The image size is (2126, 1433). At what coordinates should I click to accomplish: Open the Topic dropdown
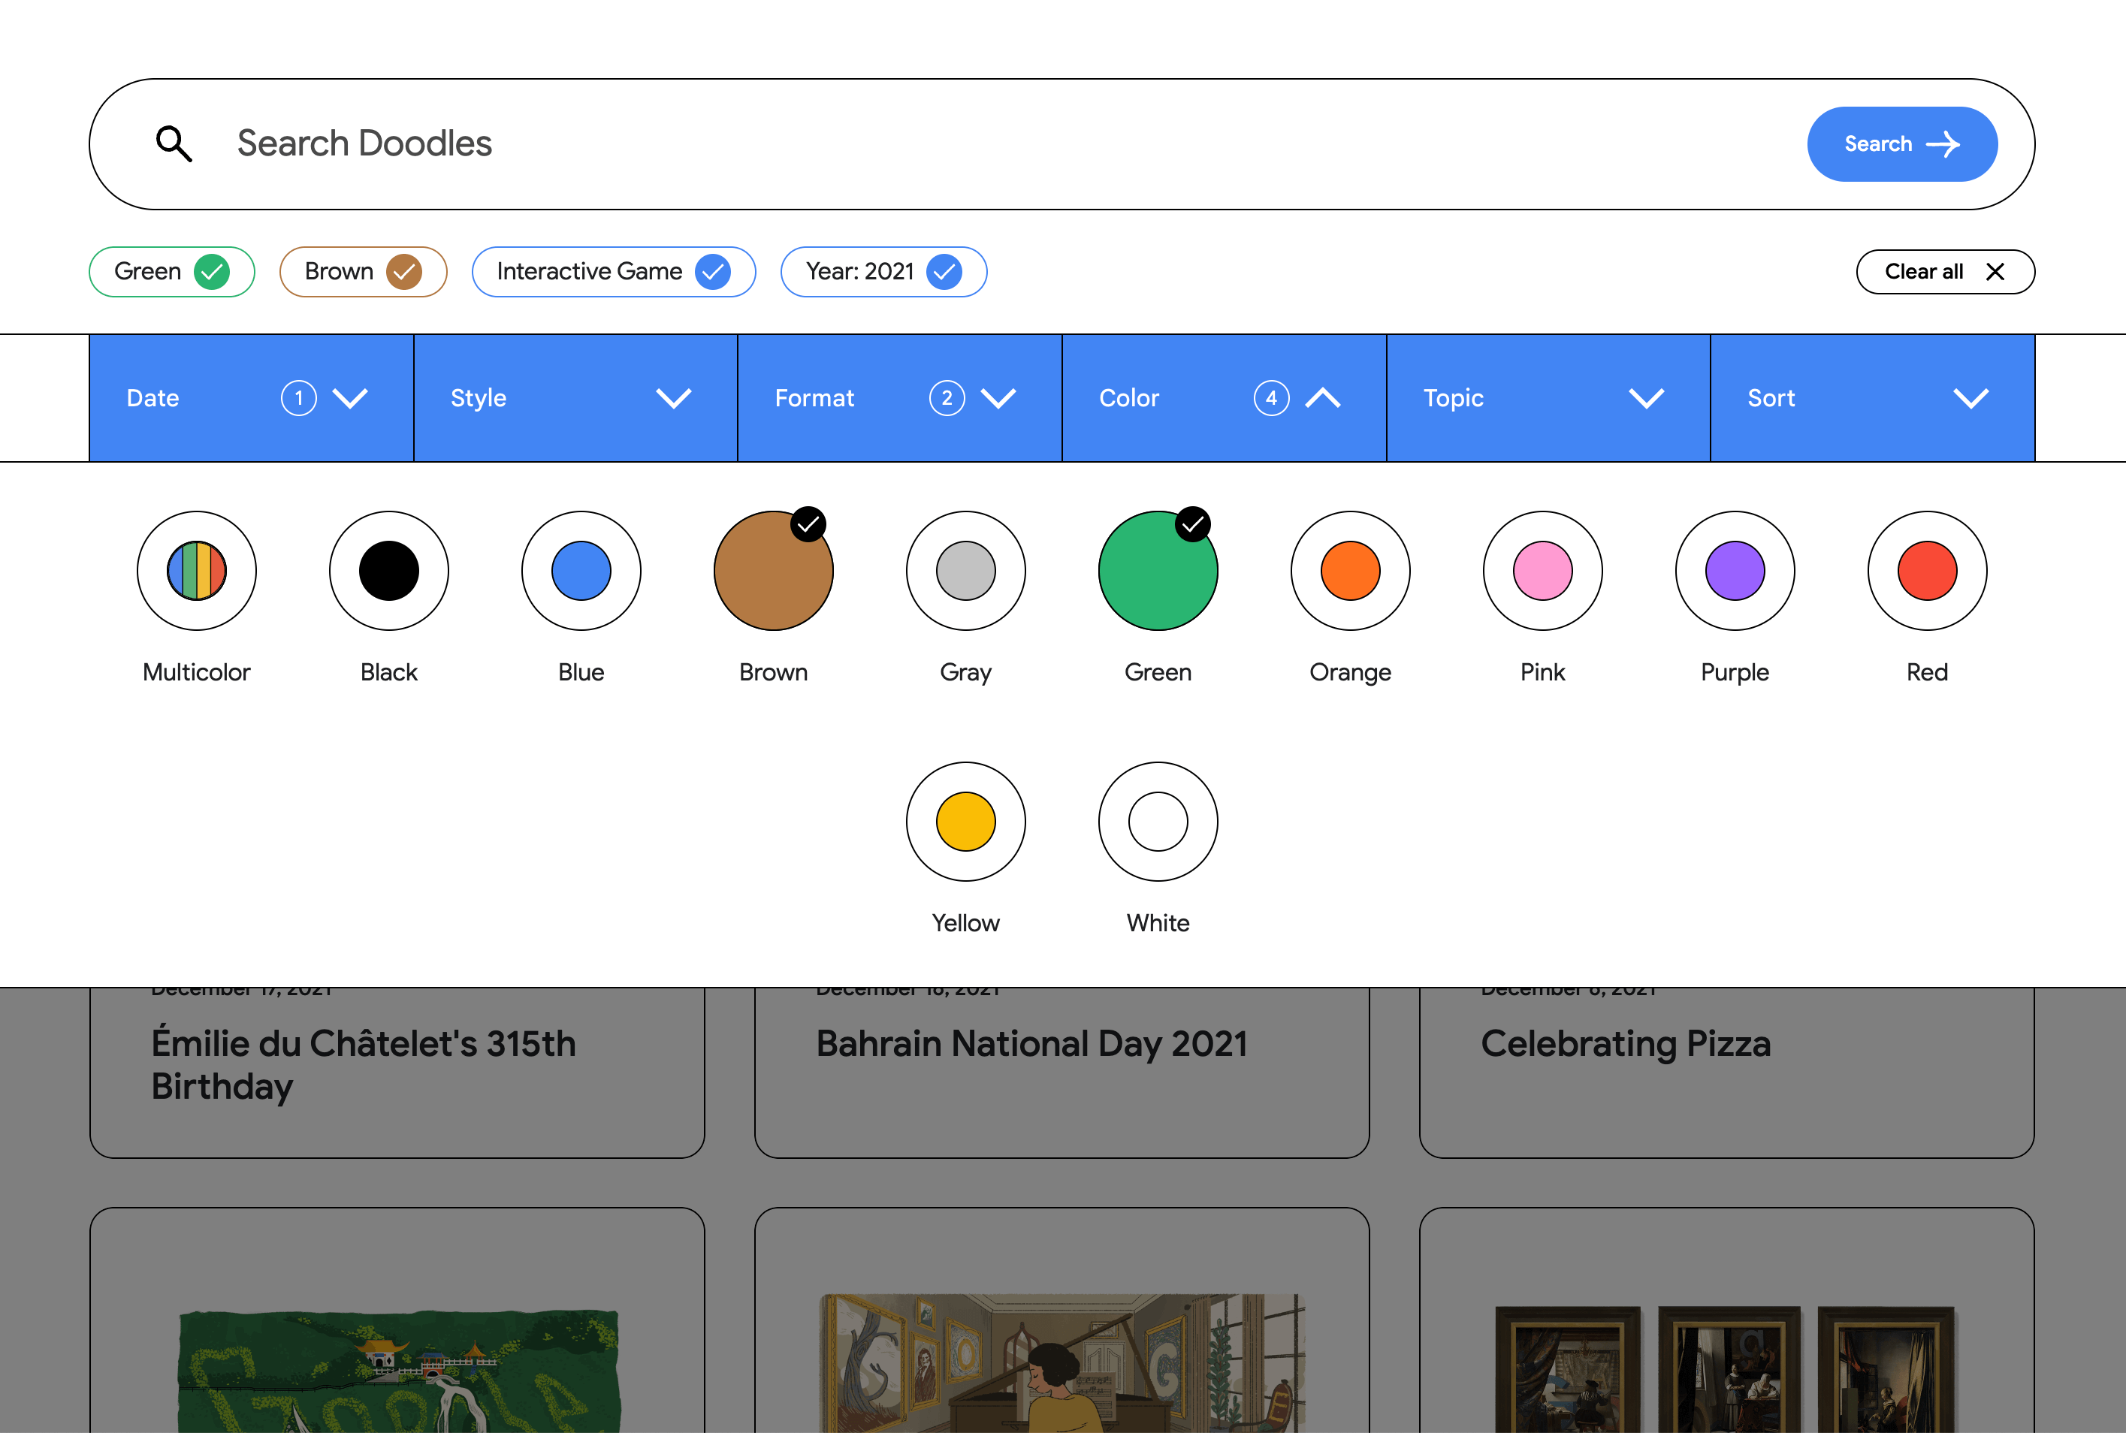tap(1548, 397)
